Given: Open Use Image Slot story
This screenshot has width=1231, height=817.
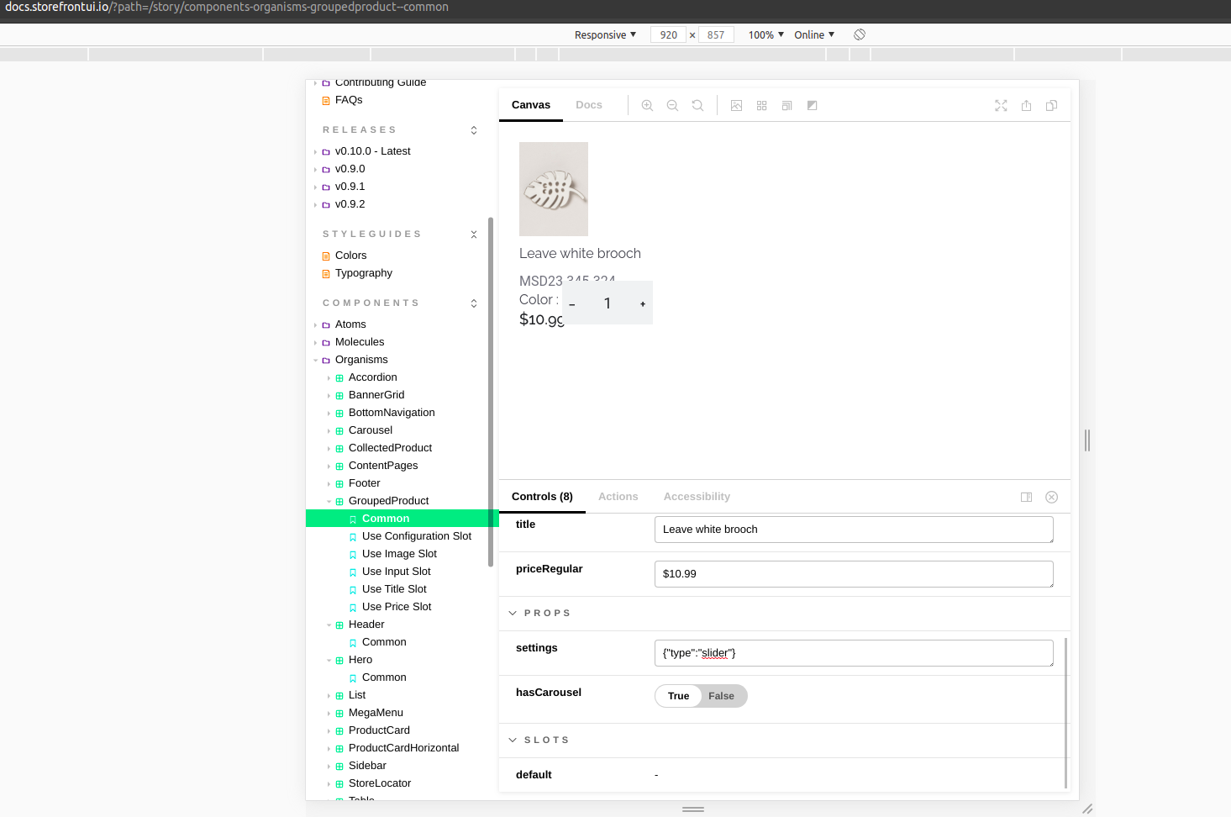Looking at the screenshot, I should pyautogui.click(x=399, y=554).
